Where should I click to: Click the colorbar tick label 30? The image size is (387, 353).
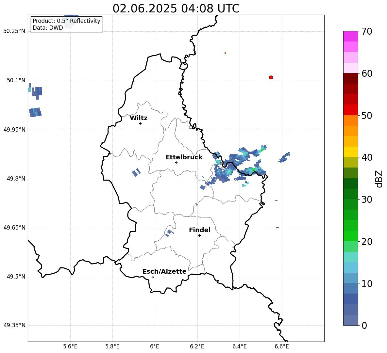coord(367,200)
